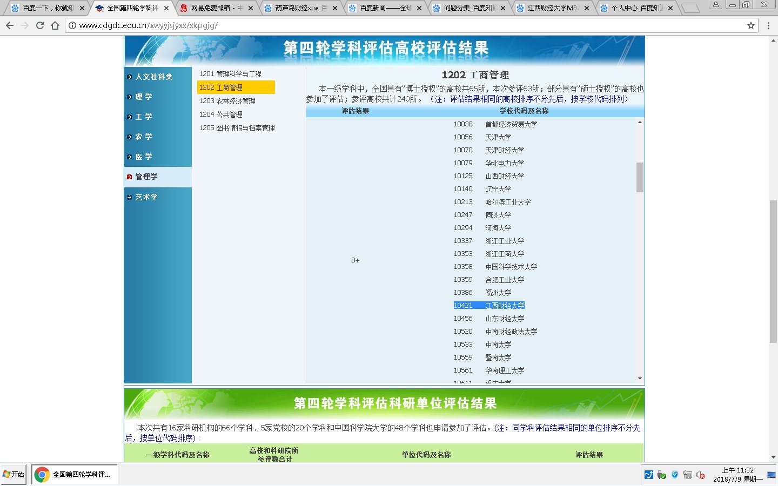Open Chrome's three-dot menu icon
The height and width of the screenshot is (486, 778).
[x=768, y=25]
